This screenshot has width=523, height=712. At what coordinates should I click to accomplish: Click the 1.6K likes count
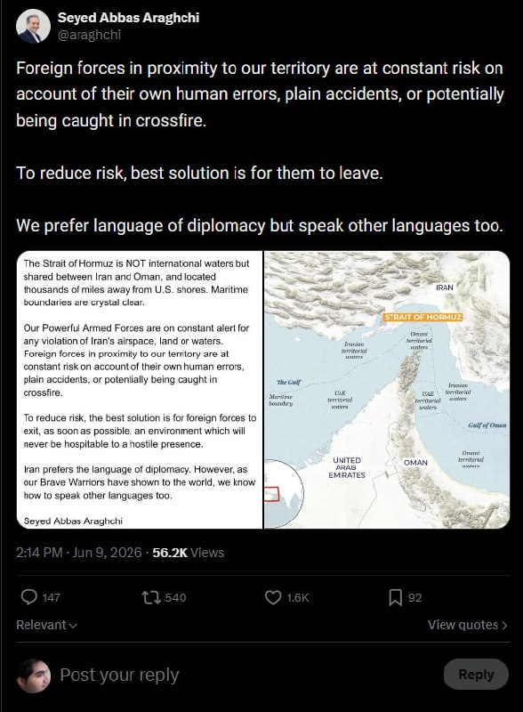[298, 597]
